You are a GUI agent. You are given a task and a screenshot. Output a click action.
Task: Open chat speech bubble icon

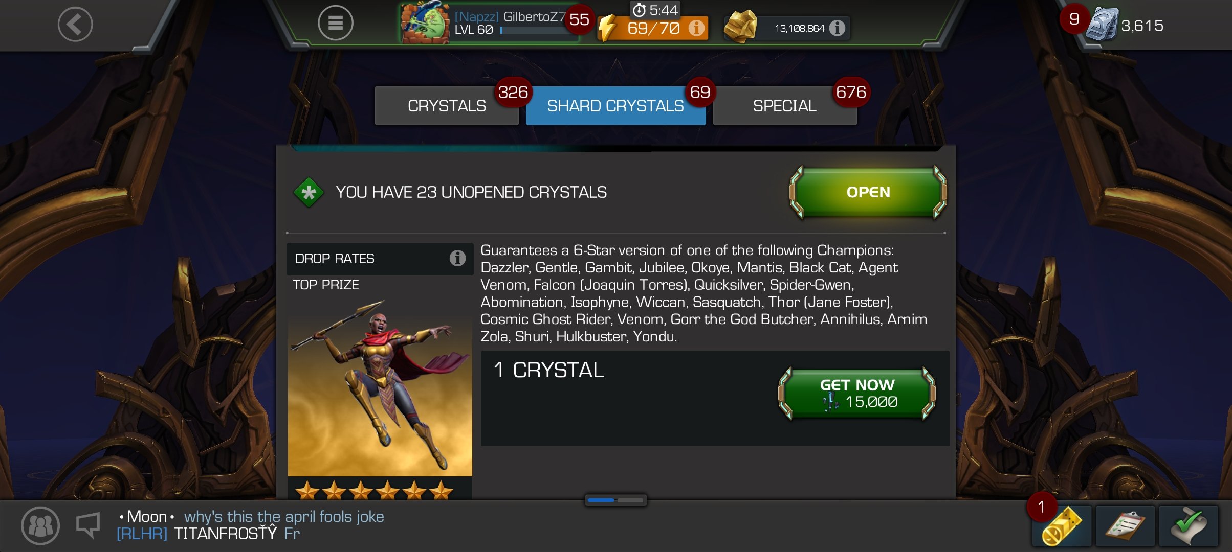pyautogui.click(x=88, y=525)
